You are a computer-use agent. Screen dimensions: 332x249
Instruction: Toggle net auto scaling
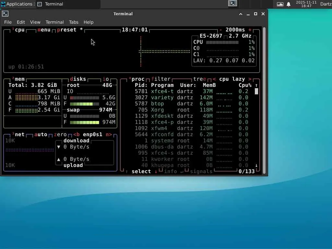tap(41, 135)
